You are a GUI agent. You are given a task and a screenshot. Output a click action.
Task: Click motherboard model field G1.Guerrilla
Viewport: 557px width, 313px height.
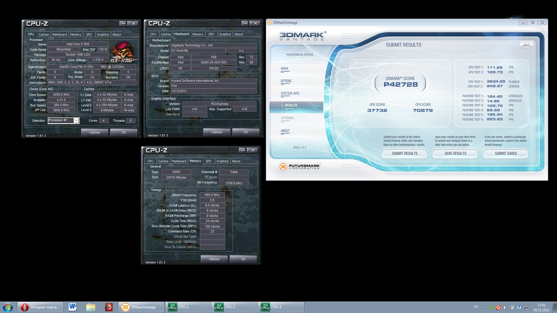[198, 51]
